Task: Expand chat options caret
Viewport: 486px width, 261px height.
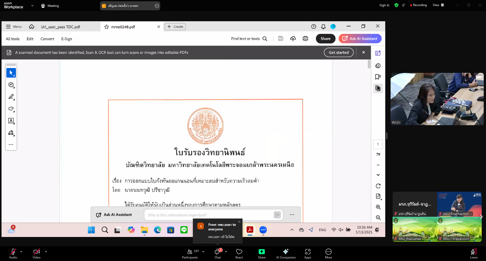Action: click(226, 252)
